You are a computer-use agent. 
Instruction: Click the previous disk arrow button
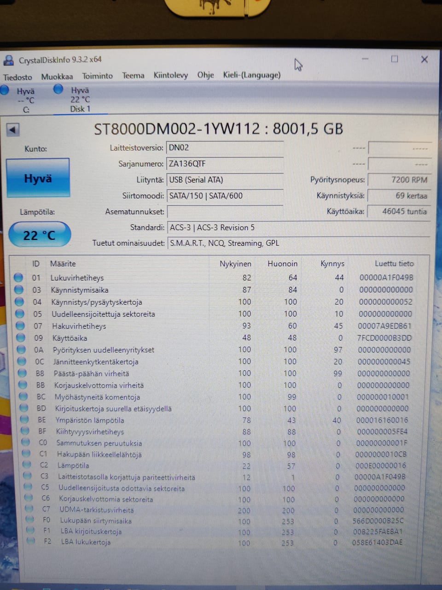(x=13, y=130)
